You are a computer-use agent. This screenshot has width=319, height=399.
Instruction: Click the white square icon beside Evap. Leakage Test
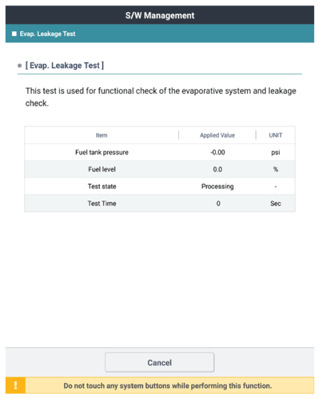[14, 34]
